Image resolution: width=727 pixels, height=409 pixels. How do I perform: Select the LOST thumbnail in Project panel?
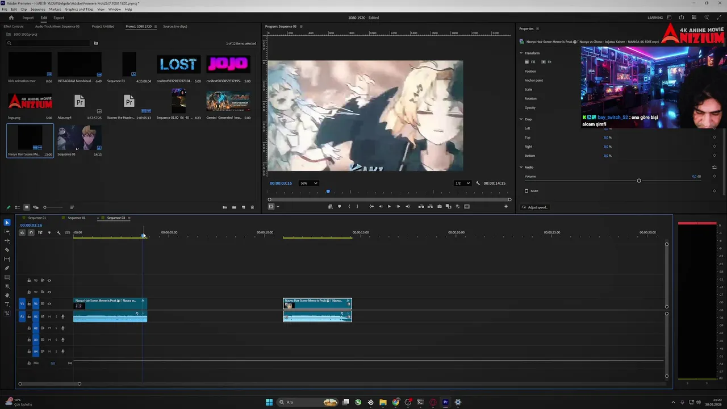pyautogui.click(x=178, y=64)
